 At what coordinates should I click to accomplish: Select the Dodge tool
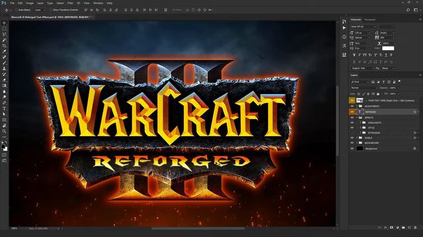point(5,97)
